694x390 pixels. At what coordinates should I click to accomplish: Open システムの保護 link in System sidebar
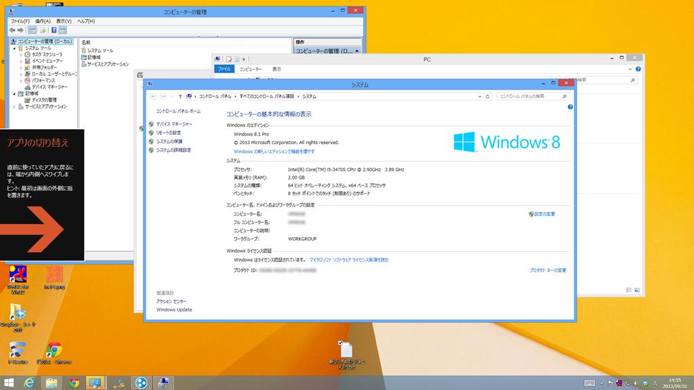tap(169, 142)
